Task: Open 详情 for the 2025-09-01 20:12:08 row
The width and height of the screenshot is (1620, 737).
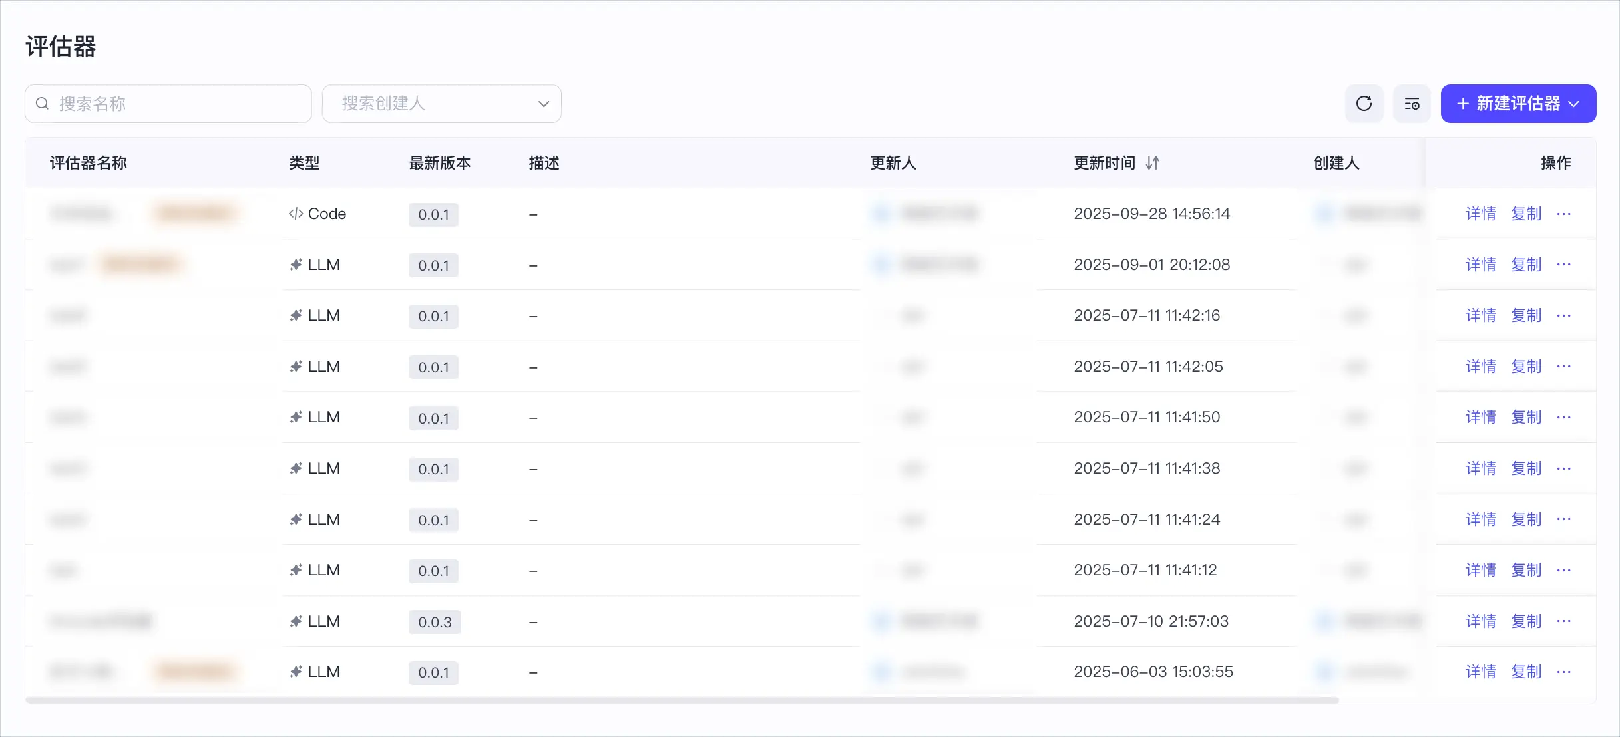Action: 1481,265
